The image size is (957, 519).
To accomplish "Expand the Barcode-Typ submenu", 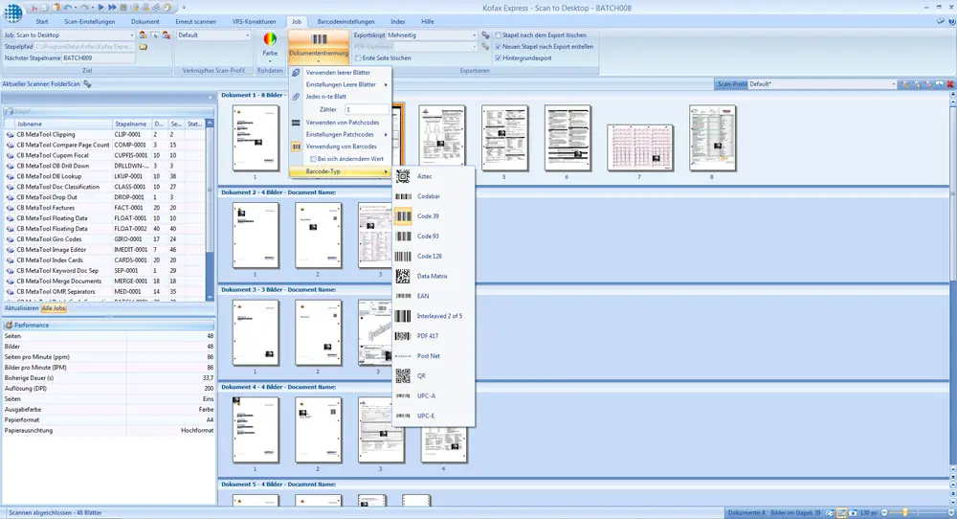I will click(x=340, y=171).
